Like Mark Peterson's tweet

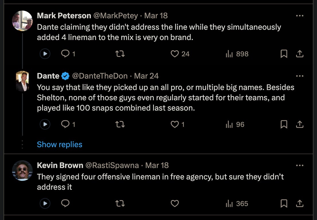[x=175, y=54]
